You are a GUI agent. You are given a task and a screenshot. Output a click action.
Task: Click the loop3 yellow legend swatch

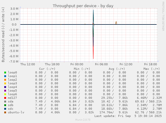click(5, 83)
